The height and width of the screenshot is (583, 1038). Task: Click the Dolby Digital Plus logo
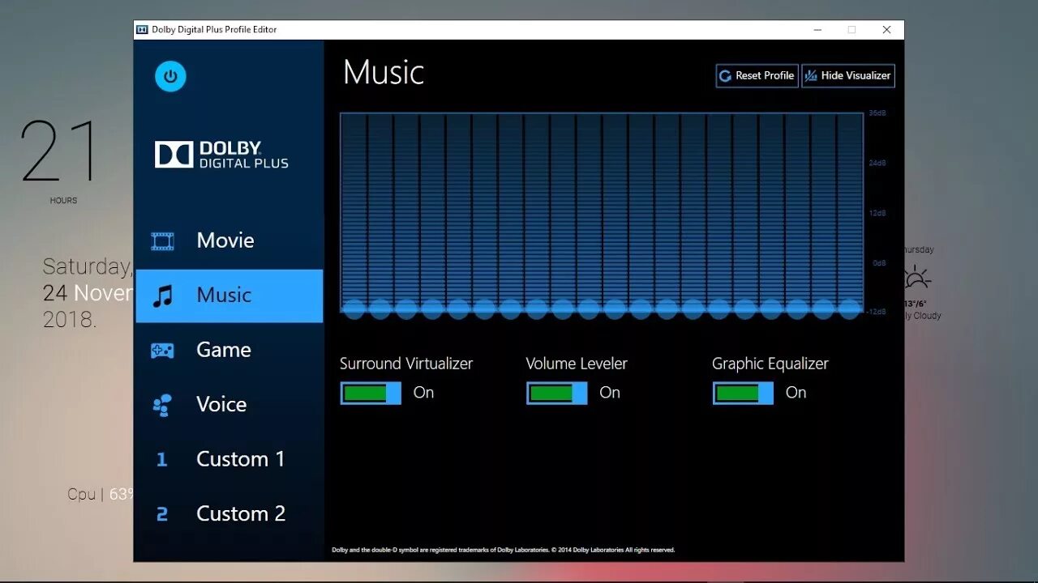[x=221, y=155]
